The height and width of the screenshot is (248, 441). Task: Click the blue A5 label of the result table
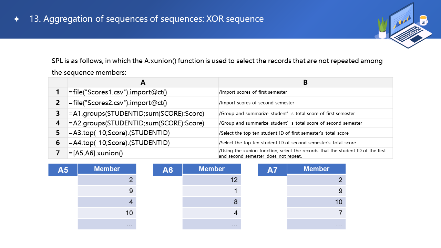pyautogui.click(x=63, y=170)
